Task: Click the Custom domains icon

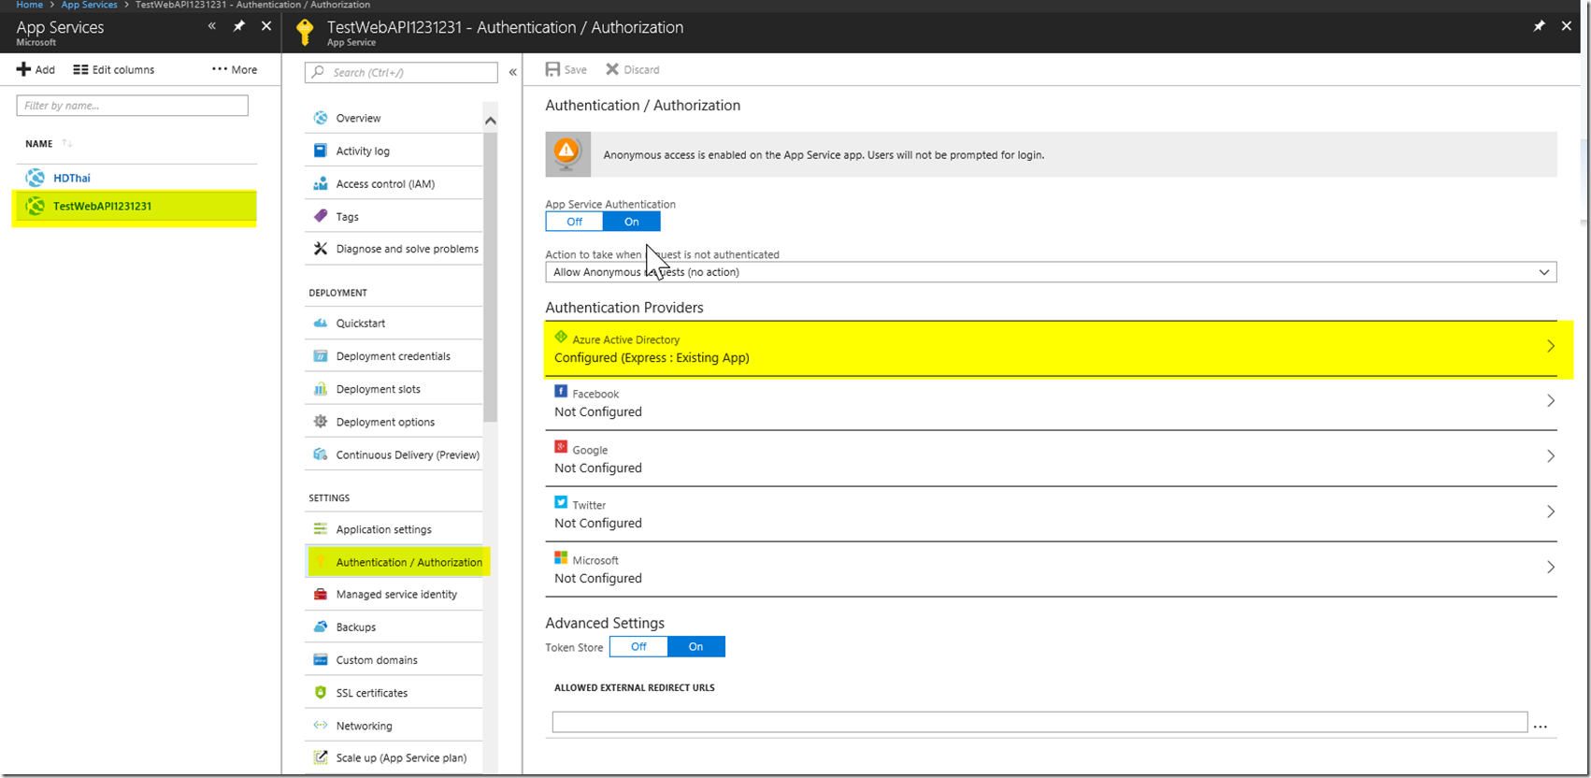Action: (x=321, y=659)
